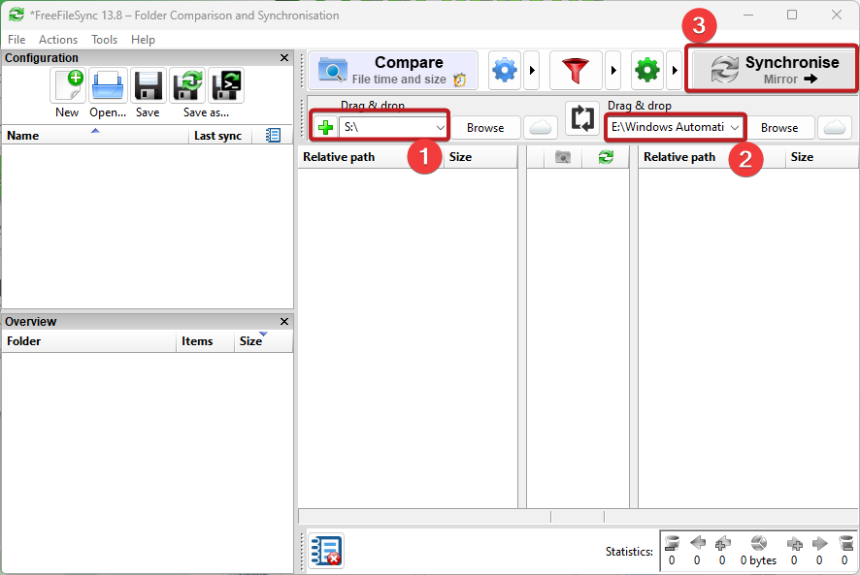Open the Help menu

pyautogui.click(x=143, y=40)
